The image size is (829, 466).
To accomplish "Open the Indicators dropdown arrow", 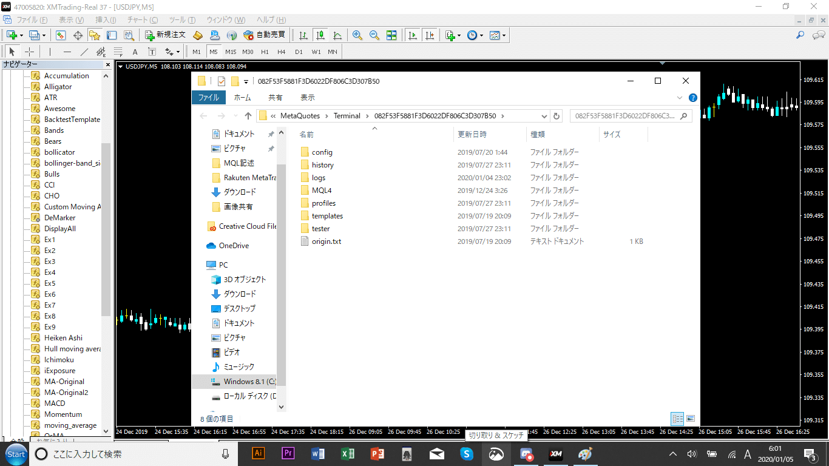I will coord(459,35).
